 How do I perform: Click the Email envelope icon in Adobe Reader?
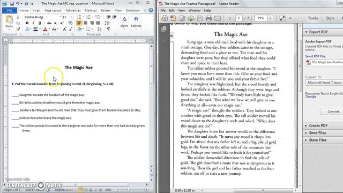tap(218, 18)
